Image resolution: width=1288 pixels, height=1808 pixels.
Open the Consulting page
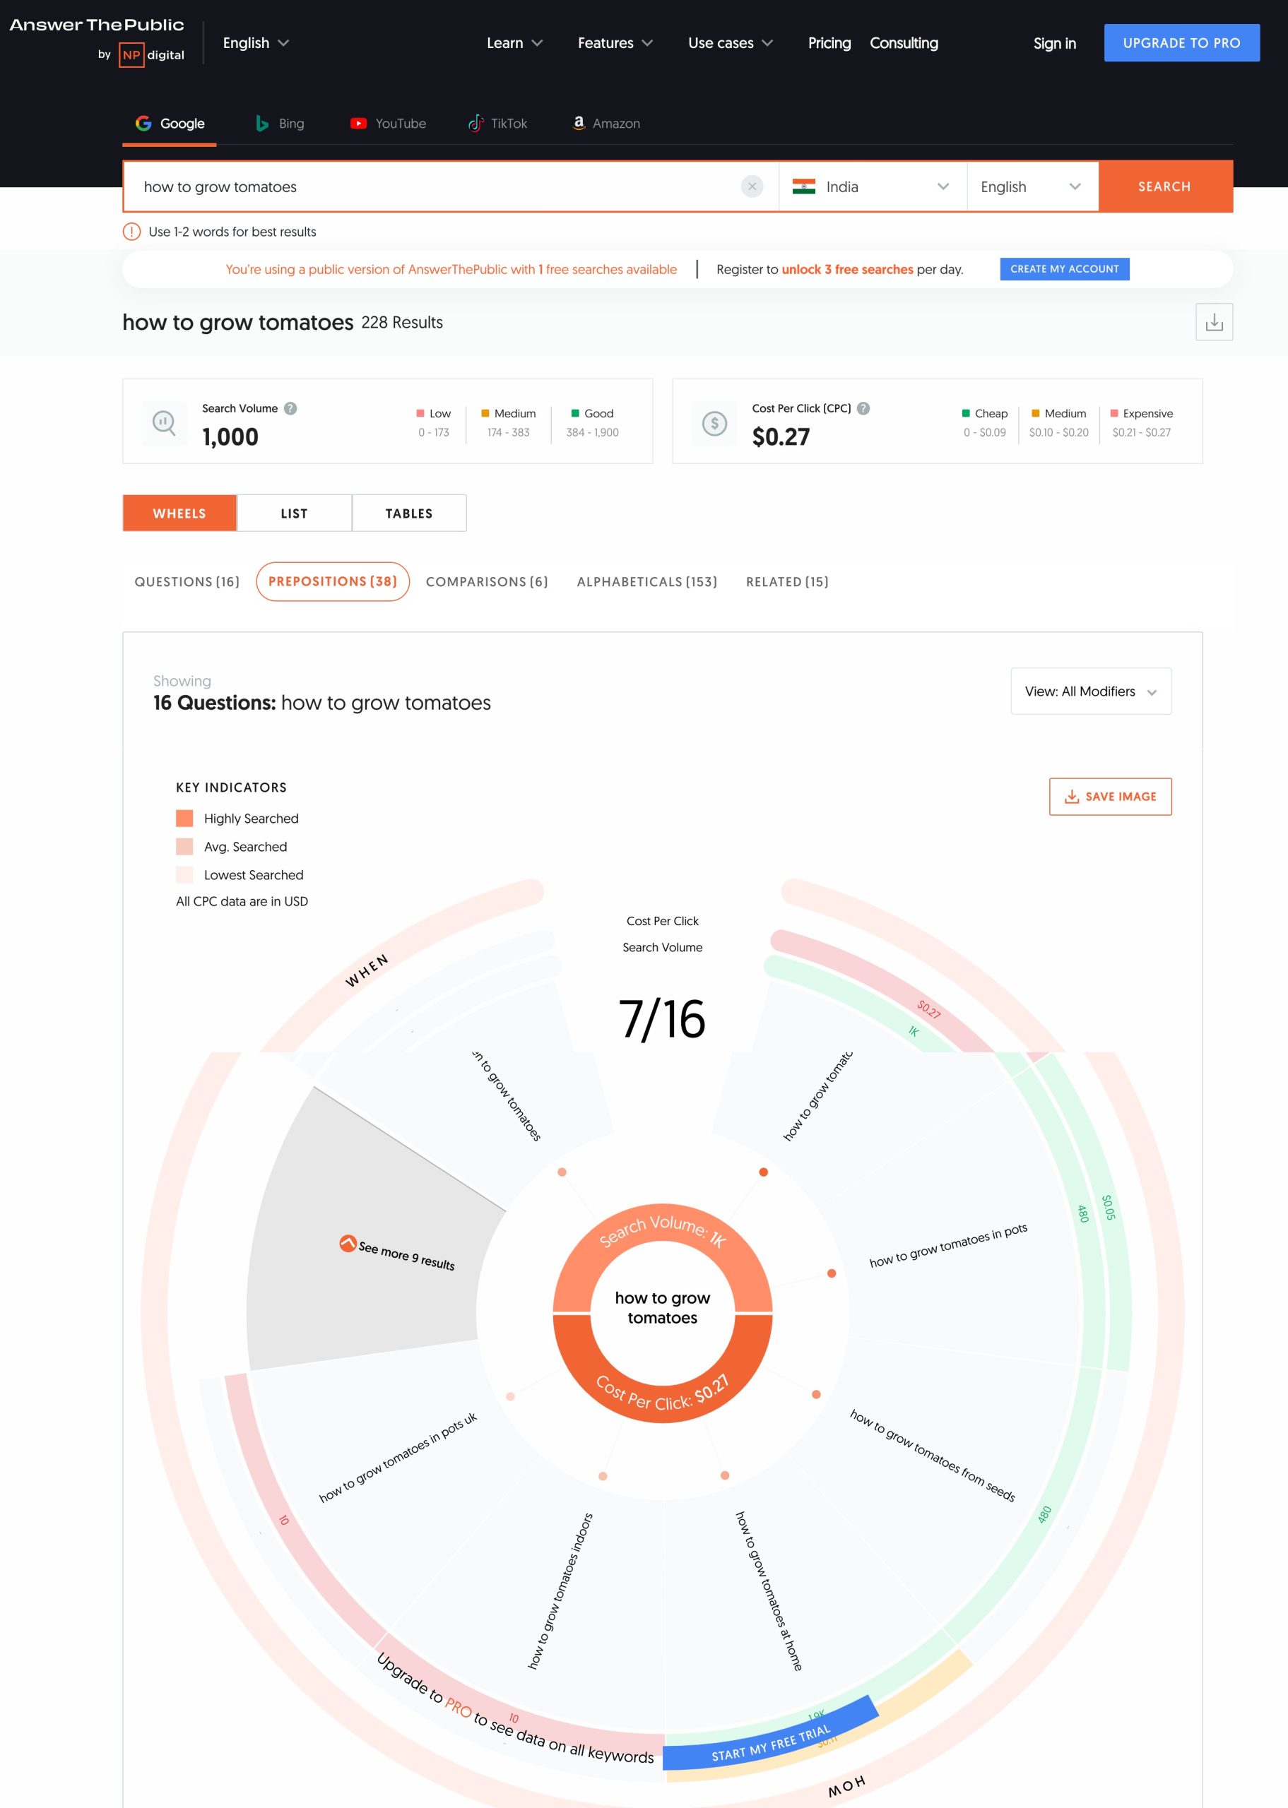click(x=904, y=43)
